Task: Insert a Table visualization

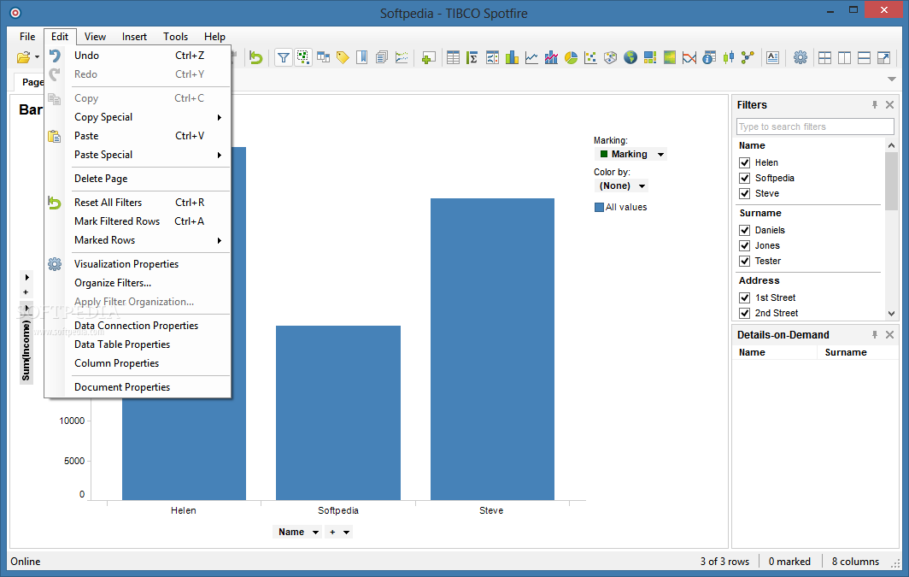Action: [454, 57]
